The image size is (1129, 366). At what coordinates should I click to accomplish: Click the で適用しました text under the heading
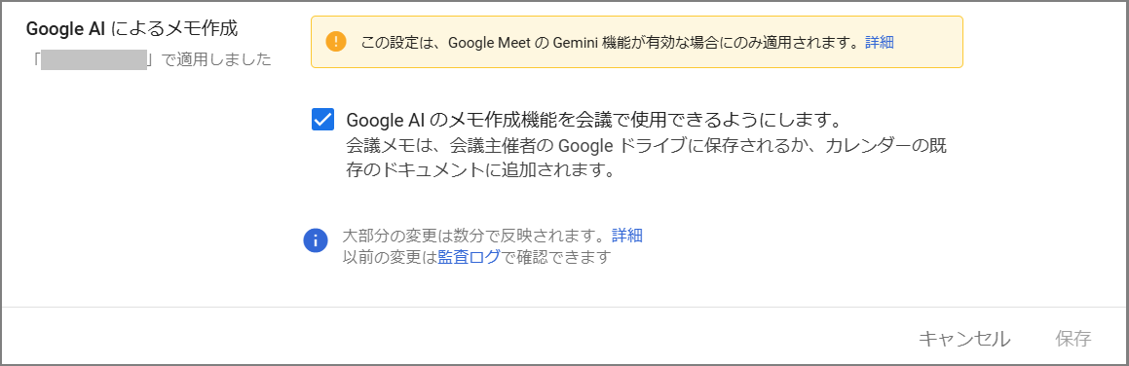pos(214,59)
